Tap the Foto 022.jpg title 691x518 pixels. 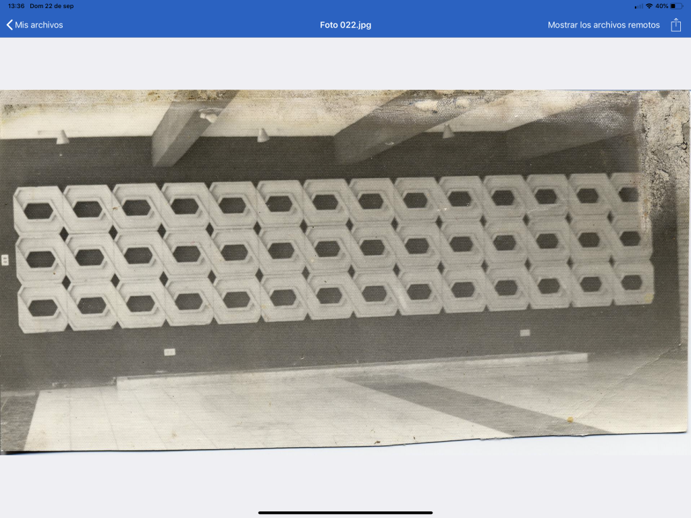(345, 25)
